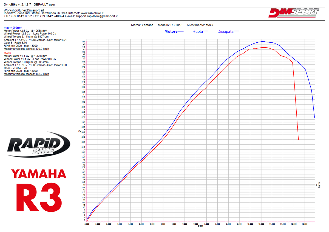329x232 pixels.
Task: Click the Rapid Bike logo
Action: click(39, 144)
